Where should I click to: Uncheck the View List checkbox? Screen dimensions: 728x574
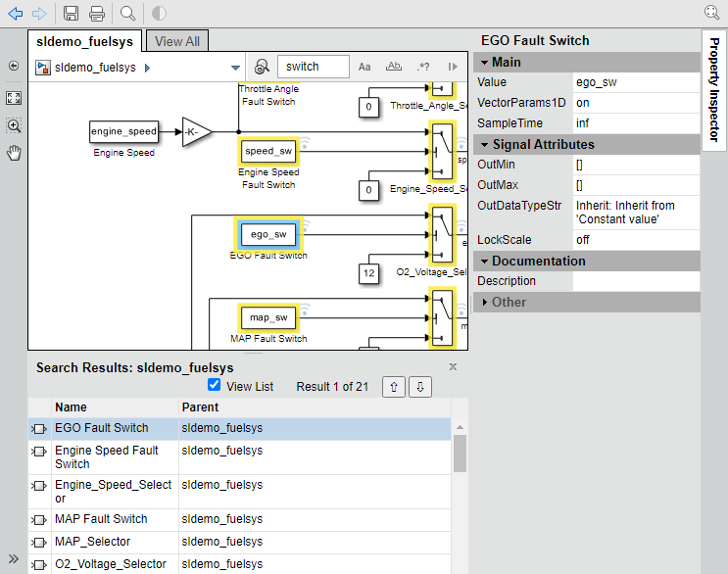[x=215, y=386]
